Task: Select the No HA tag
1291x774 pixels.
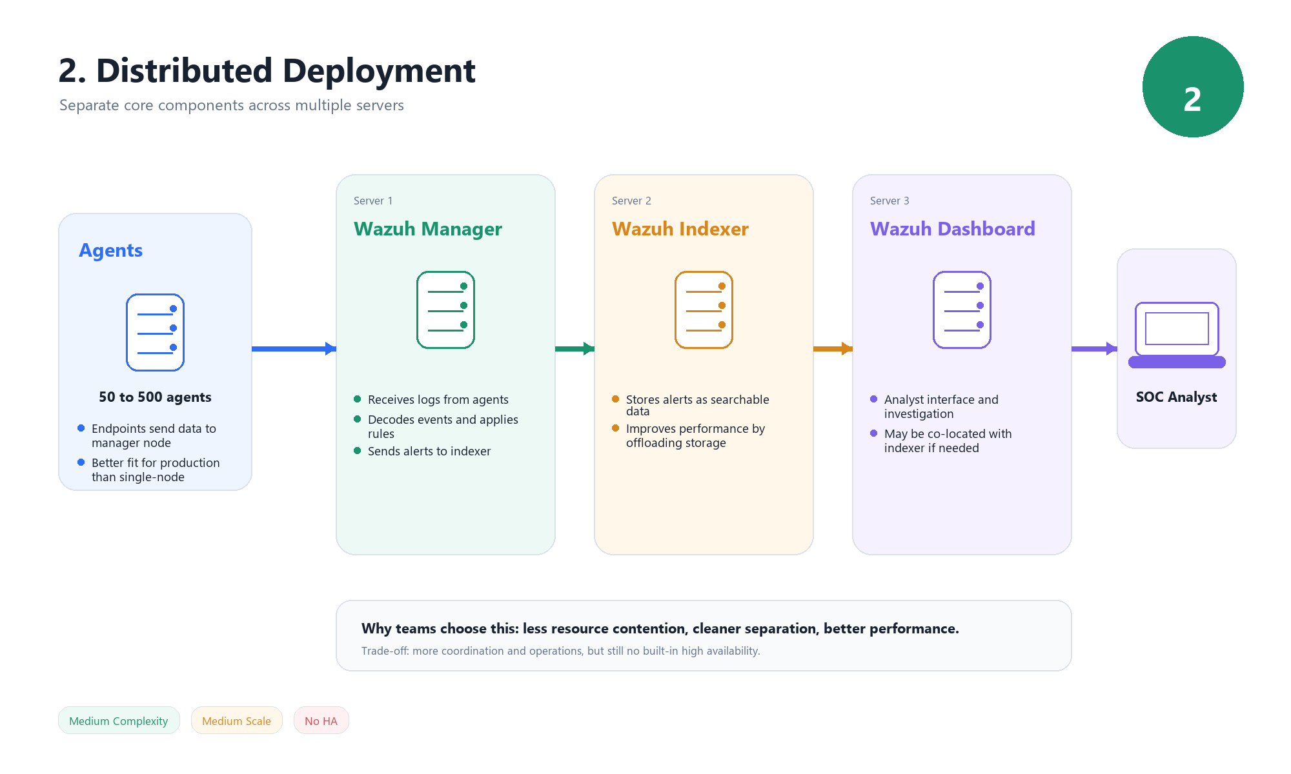Action: point(321,720)
